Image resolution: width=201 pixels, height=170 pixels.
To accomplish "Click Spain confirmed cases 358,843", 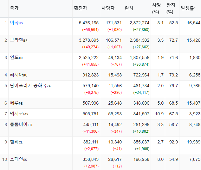I will pyautogui.click(x=90, y=159).
